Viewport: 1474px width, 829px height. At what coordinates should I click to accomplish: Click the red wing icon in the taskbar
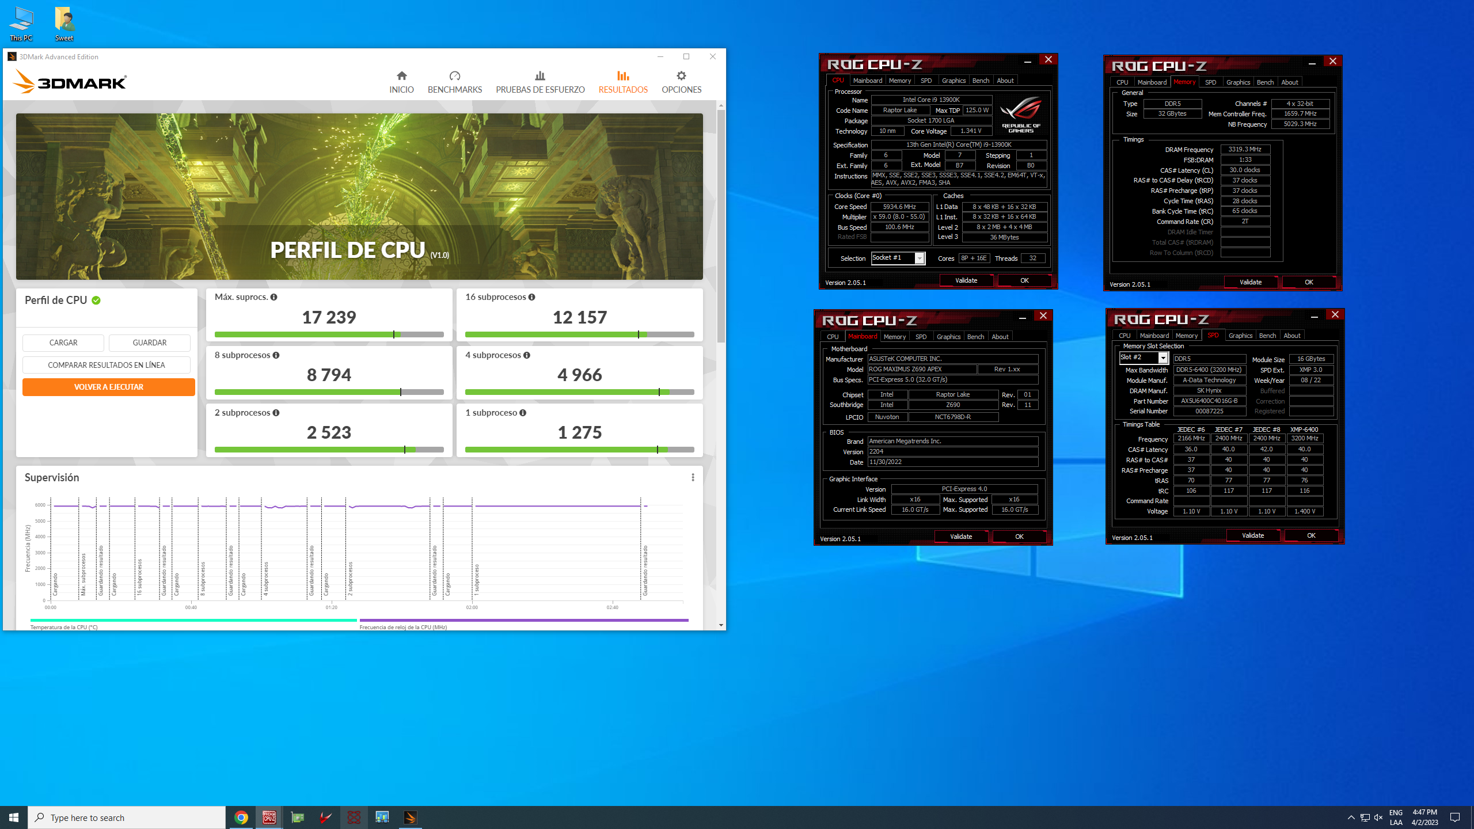tap(325, 817)
